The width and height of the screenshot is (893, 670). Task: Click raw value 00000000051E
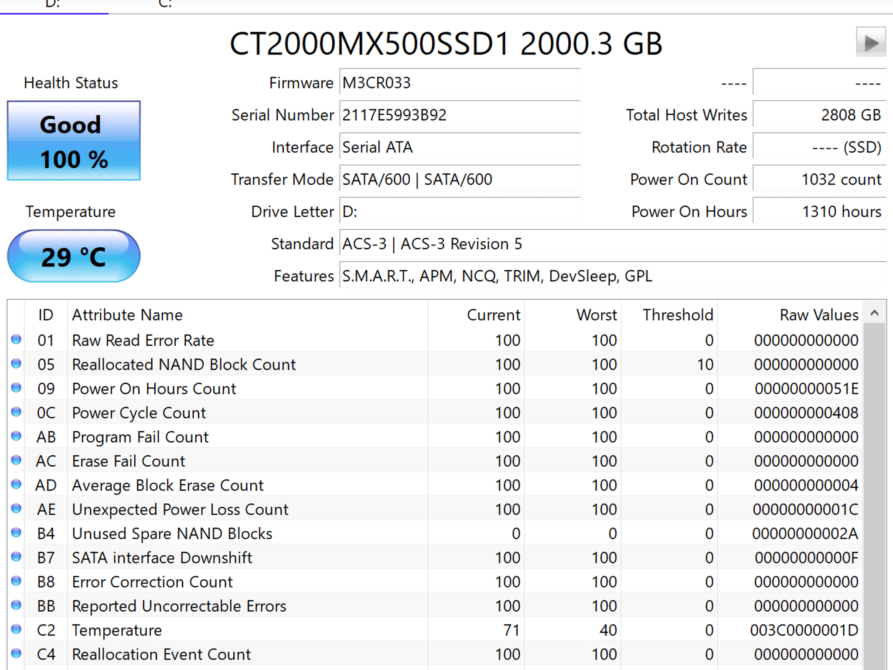tap(806, 389)
